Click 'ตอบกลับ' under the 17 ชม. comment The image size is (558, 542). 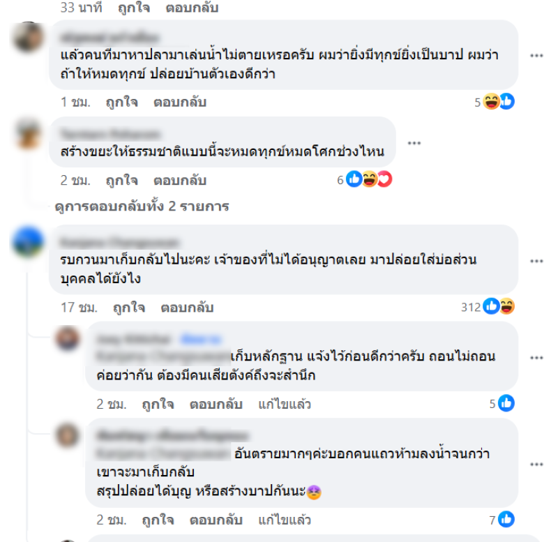click(187, 308)
